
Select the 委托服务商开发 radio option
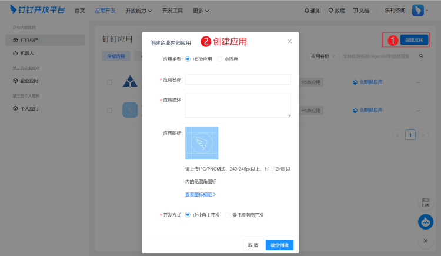point(228,215)
